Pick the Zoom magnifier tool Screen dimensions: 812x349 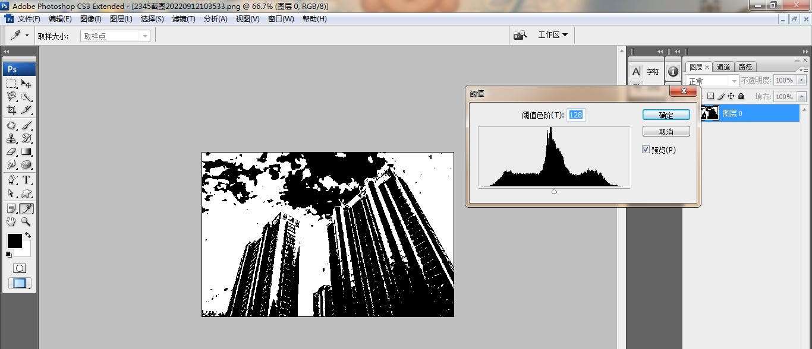[x=27, y=222]
